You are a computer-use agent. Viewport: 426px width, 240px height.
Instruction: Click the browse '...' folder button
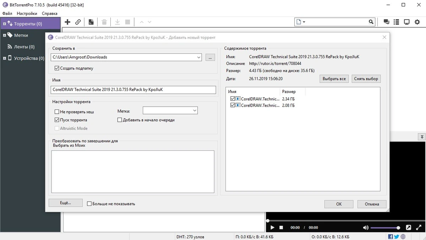click(210, 57)
